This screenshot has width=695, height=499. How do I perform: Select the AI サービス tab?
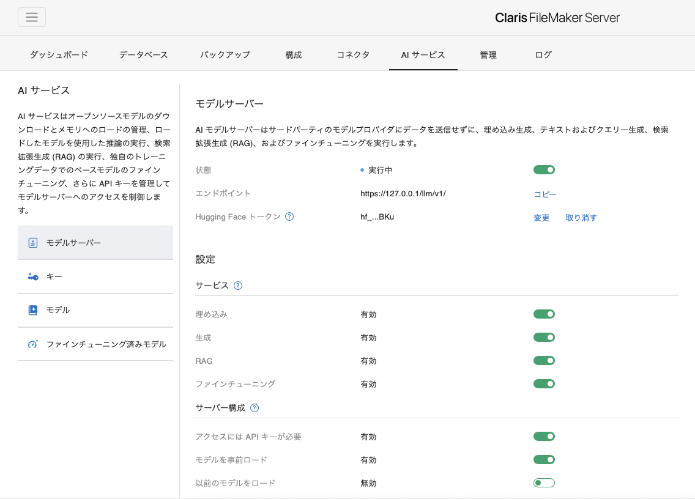(x=423, y=55)
